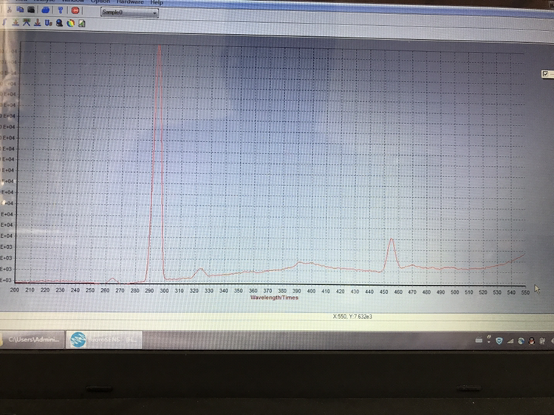Click the green peak-pick icon
This screenshot has height=415, width=554.
(x=27, y=23)
